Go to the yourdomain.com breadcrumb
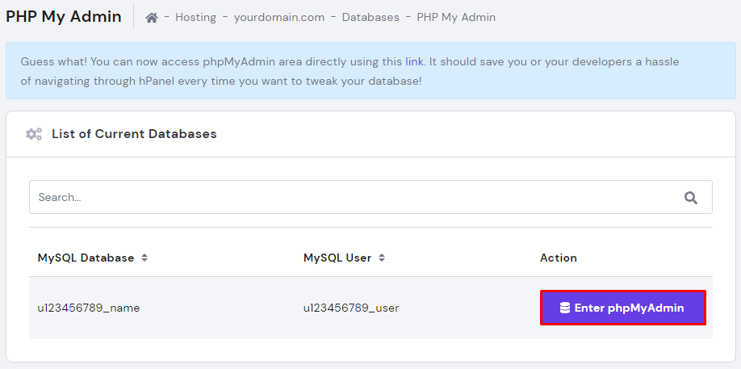This screenshot has height=369, width=741. pyautogui.click(x=279, y=17)
